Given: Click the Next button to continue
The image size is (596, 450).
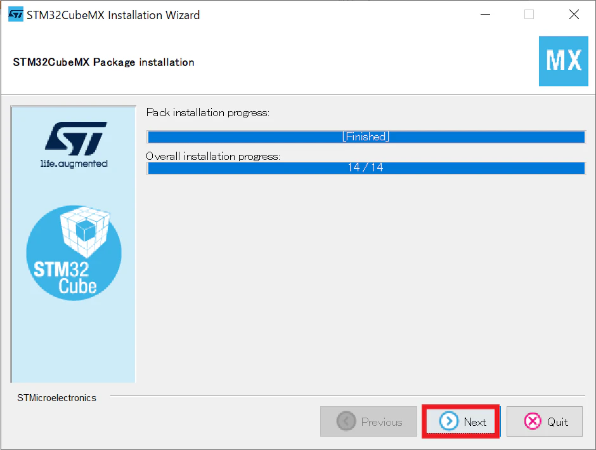Looking at the screenshot, I should coord(461,421).
